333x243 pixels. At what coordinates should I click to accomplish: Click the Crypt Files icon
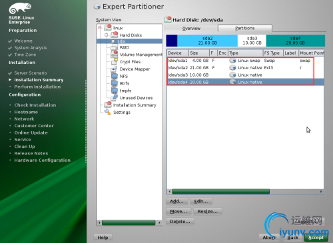tap(115, 62)
